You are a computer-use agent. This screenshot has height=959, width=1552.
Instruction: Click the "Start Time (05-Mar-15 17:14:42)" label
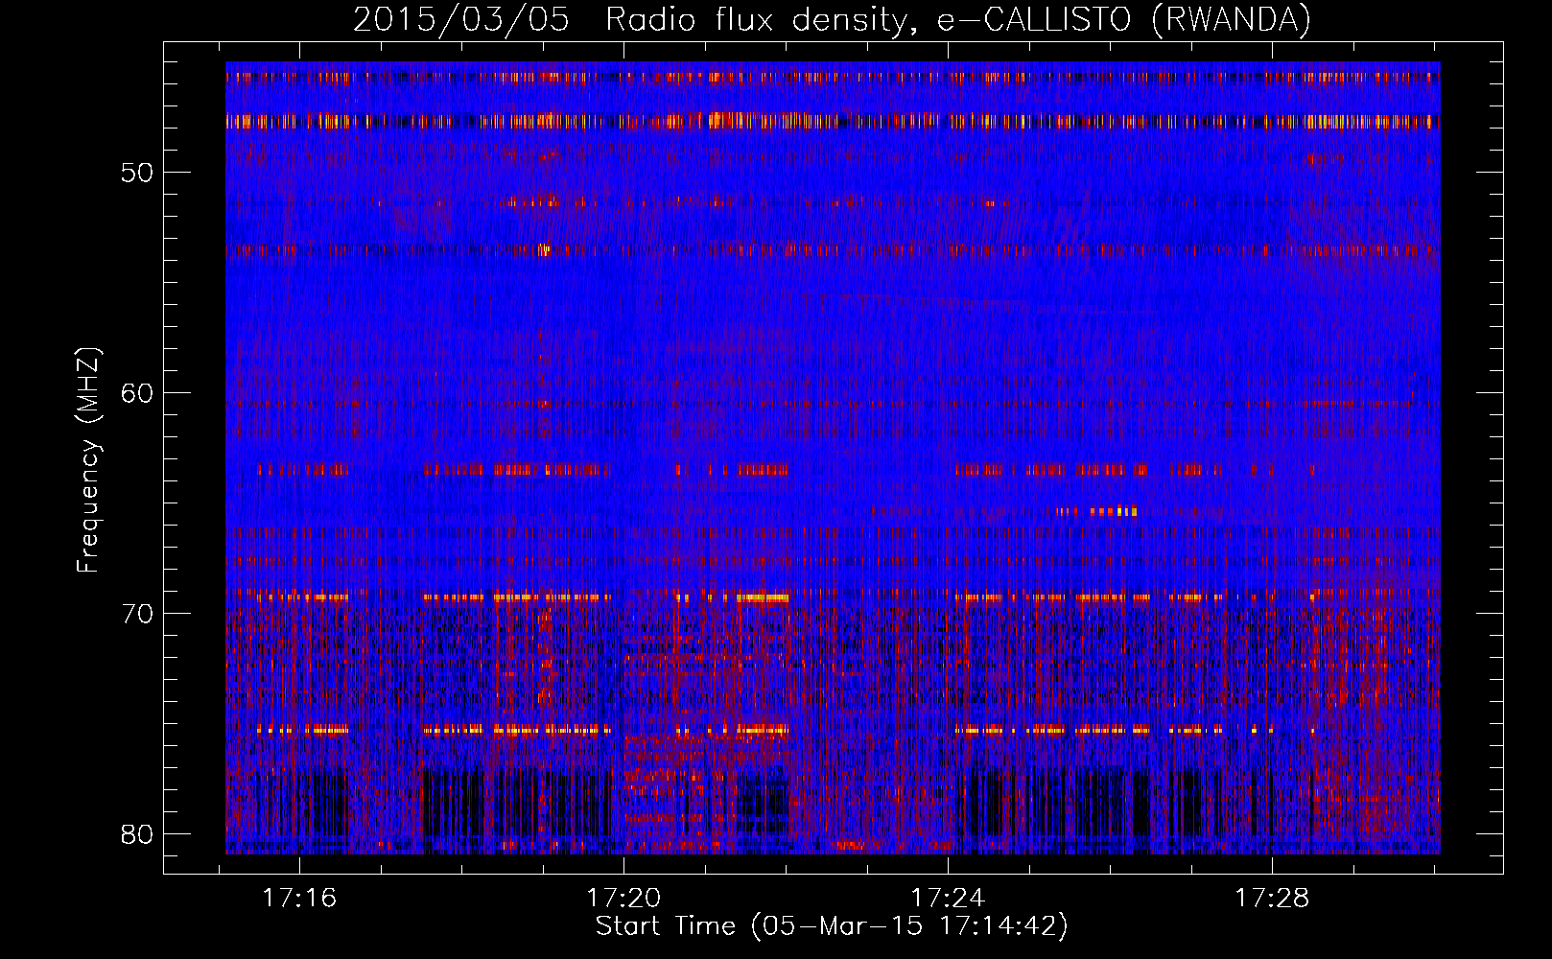[832, 926]
